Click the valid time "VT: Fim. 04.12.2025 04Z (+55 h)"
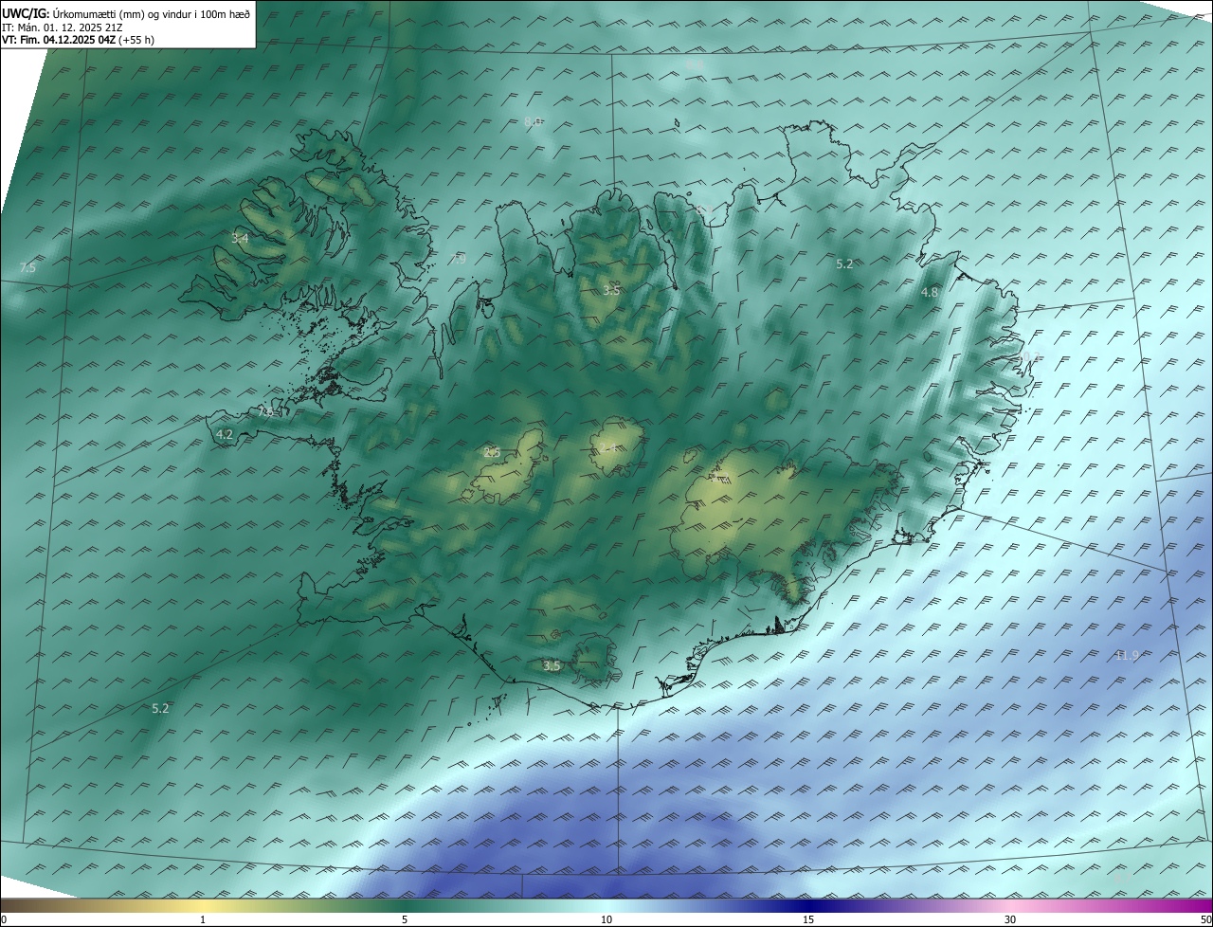 point(79,40)
